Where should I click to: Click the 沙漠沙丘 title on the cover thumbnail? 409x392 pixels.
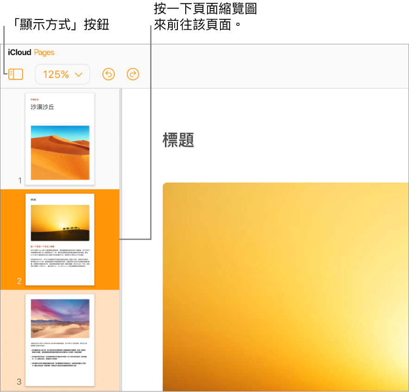42,107
